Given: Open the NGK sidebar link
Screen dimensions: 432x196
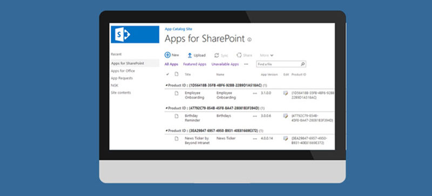Looking at the screenshot, I should click(114, 85).
